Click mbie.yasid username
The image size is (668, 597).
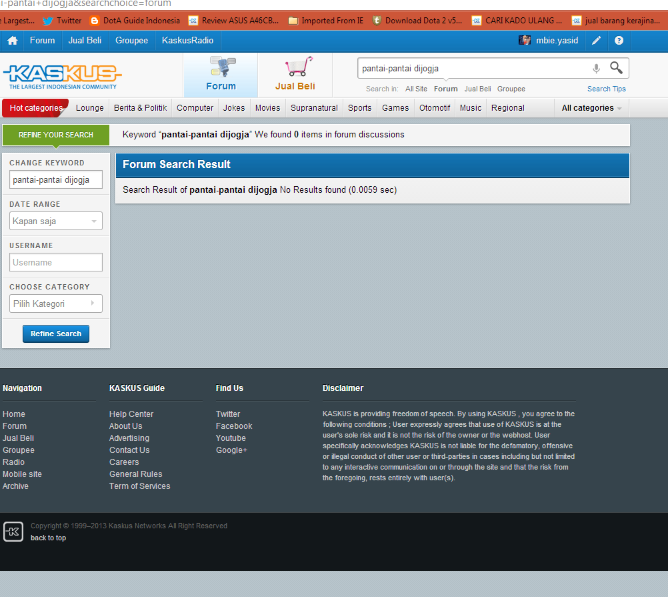tap(557, 41)
